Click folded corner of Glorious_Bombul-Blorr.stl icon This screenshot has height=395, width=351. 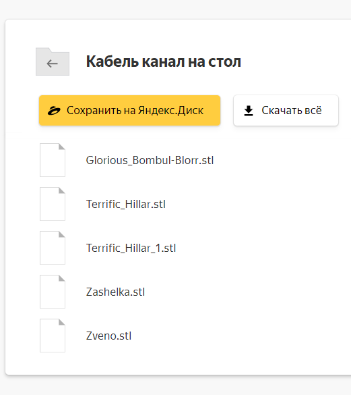pyautogui.click(x=62, y=147)
